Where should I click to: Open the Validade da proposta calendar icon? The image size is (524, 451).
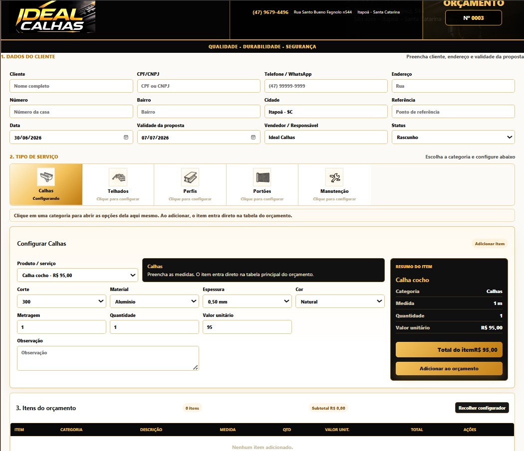point(254,137)
